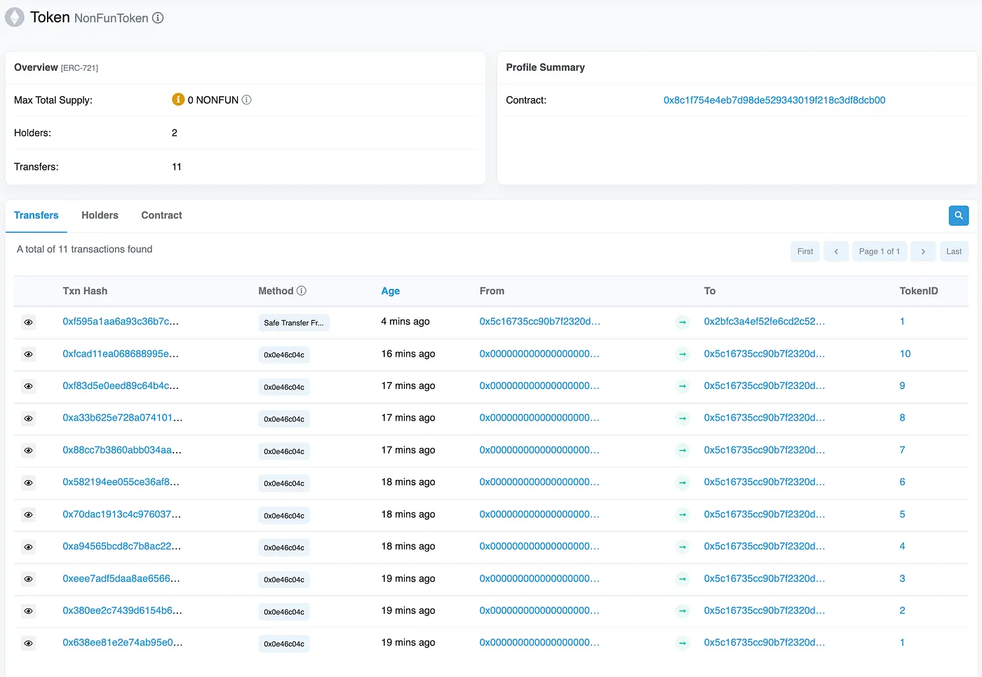Toggle the eye preview for transaction 0x88cc7b3860ab
Image resolution: width=982 pixels, height=677 pixels.
(x=28, y=451)
